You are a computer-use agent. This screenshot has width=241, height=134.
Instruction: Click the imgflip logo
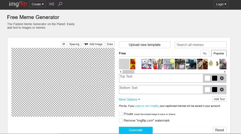(x=18, y=4)
